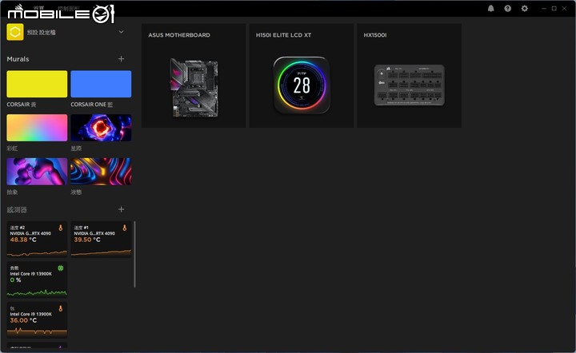576x353 pixels.
Task: Open the ASUS MOTHERBOARD device card
Action: point(194,76)
